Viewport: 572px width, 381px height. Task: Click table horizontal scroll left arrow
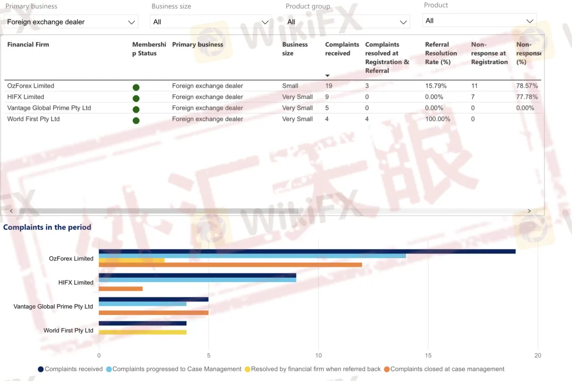click(x=11, y=211)
